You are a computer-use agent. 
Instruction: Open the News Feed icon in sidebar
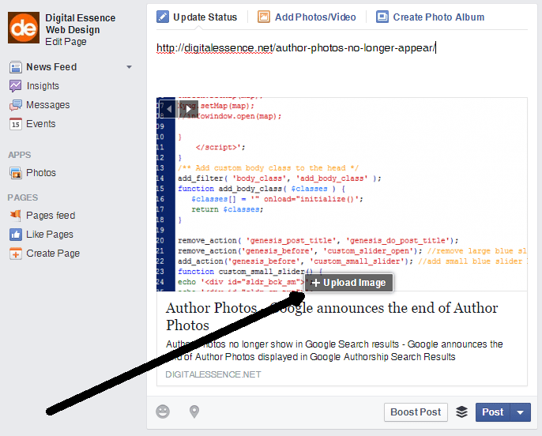click(16, 67)
